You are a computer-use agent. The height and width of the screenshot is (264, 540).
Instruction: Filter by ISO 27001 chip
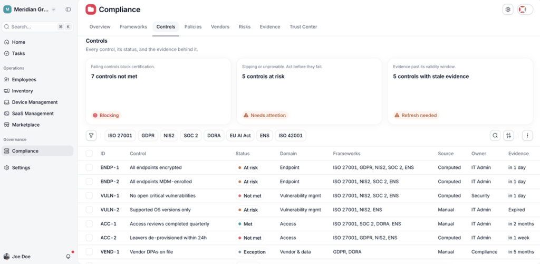coord(120,136)
